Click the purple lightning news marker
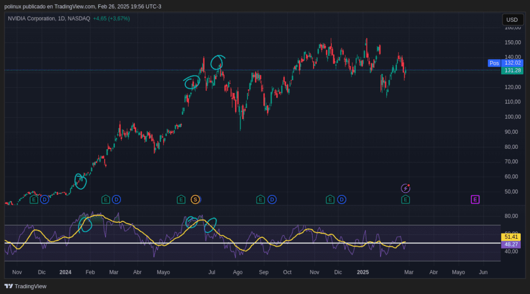The image size is (530, 294). point(405,189)
